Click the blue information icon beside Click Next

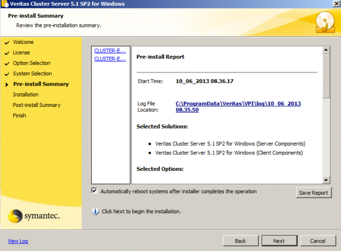(96, 211)
